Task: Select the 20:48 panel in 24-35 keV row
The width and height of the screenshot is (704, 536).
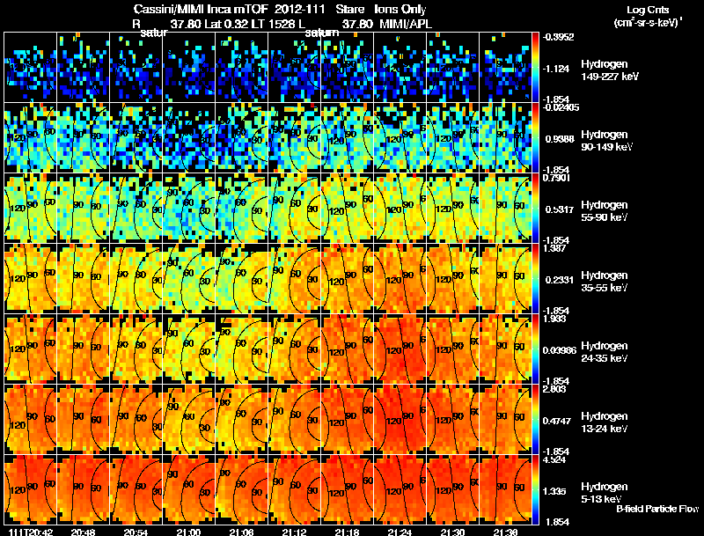Action: tap(83, 349)
